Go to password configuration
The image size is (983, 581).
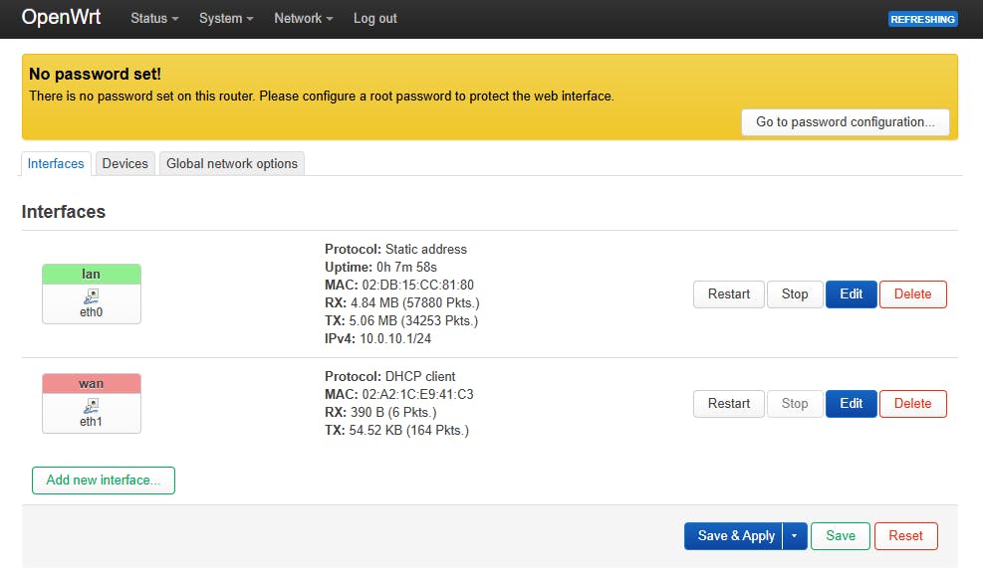tap(845, 122)
